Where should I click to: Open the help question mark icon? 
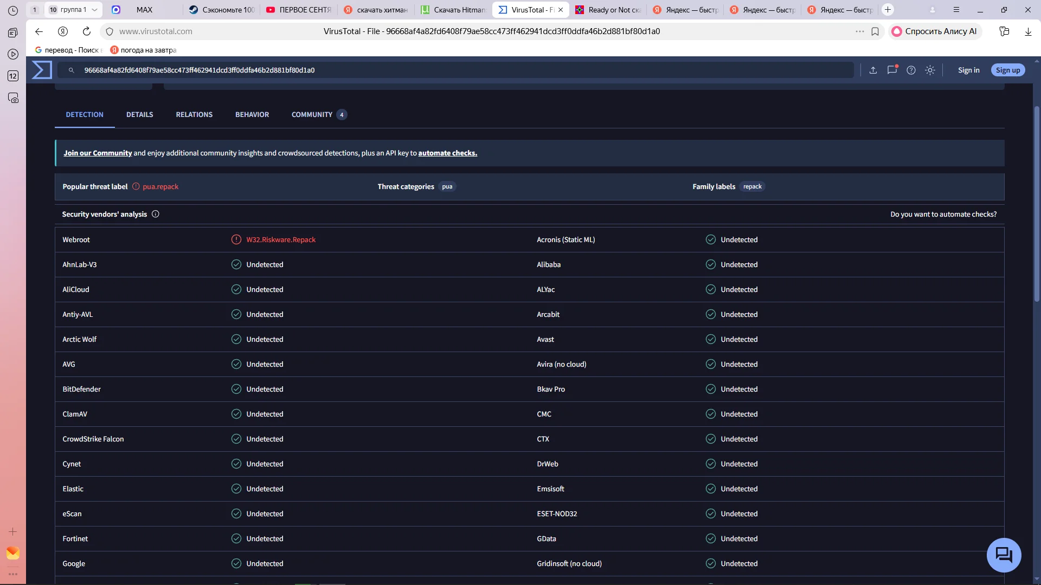coord(911,70)
